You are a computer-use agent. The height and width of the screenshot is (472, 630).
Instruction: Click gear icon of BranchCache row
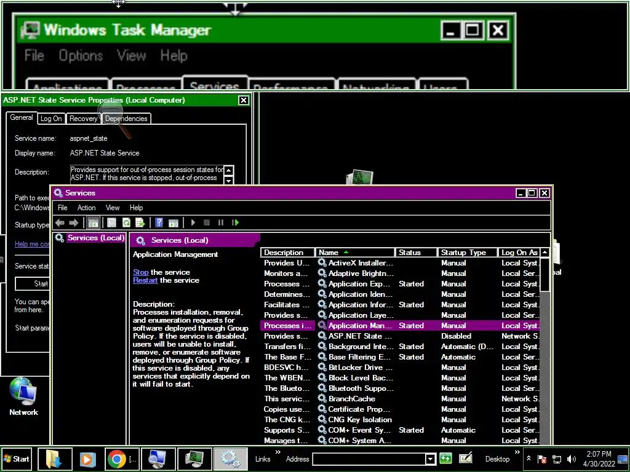tap(322, 398)
